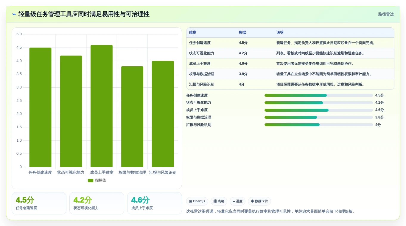Click the 表格 tag chip
The width and height of the screenshot is (406, 226).
pyautogui.click(x=219, y=201)
